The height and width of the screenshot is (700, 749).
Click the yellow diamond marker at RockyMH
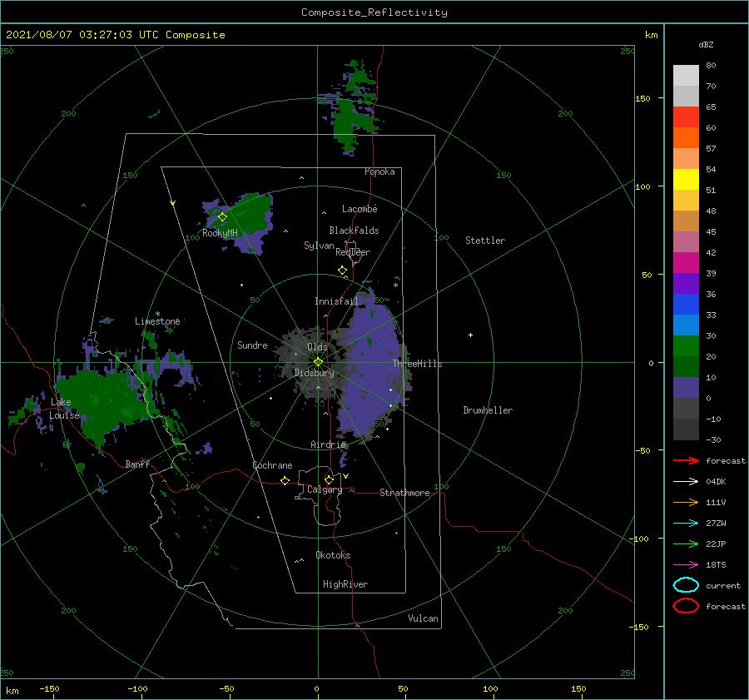pyautogui.click(x=222, y=217)
